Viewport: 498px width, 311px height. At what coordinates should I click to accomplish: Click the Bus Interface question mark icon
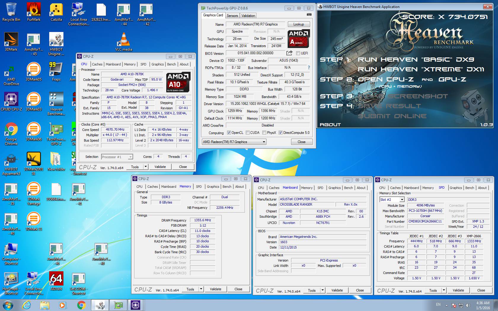(x=309, y=68)
